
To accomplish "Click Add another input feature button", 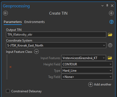I will coord(100,84).
